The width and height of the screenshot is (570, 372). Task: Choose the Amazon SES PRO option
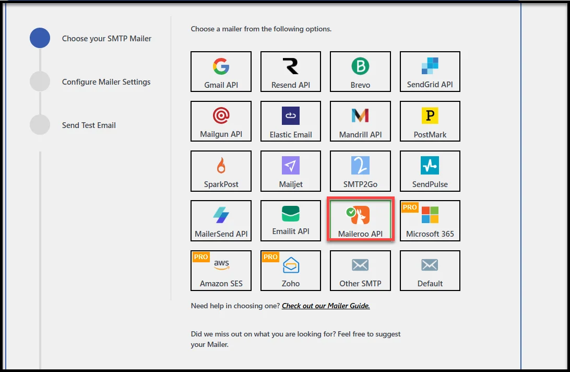(x=221, y=271)
